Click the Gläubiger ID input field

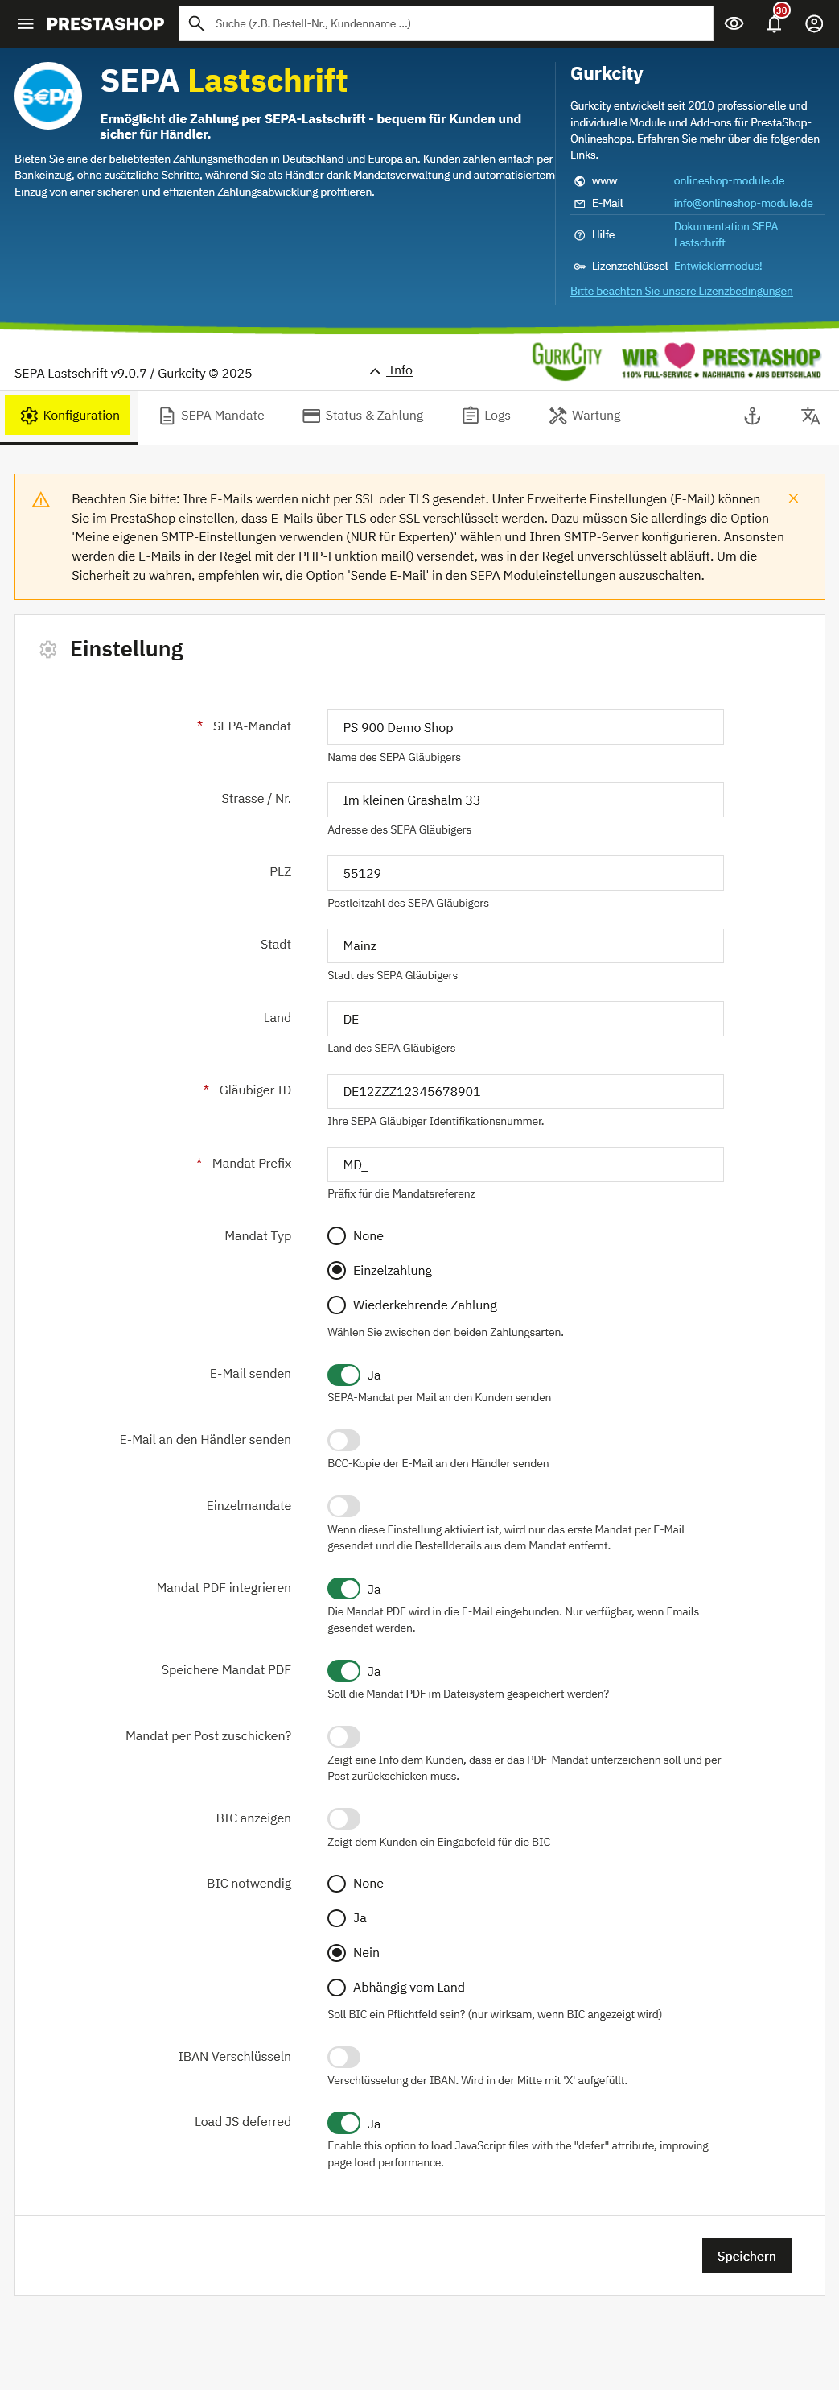(524, 1091)
